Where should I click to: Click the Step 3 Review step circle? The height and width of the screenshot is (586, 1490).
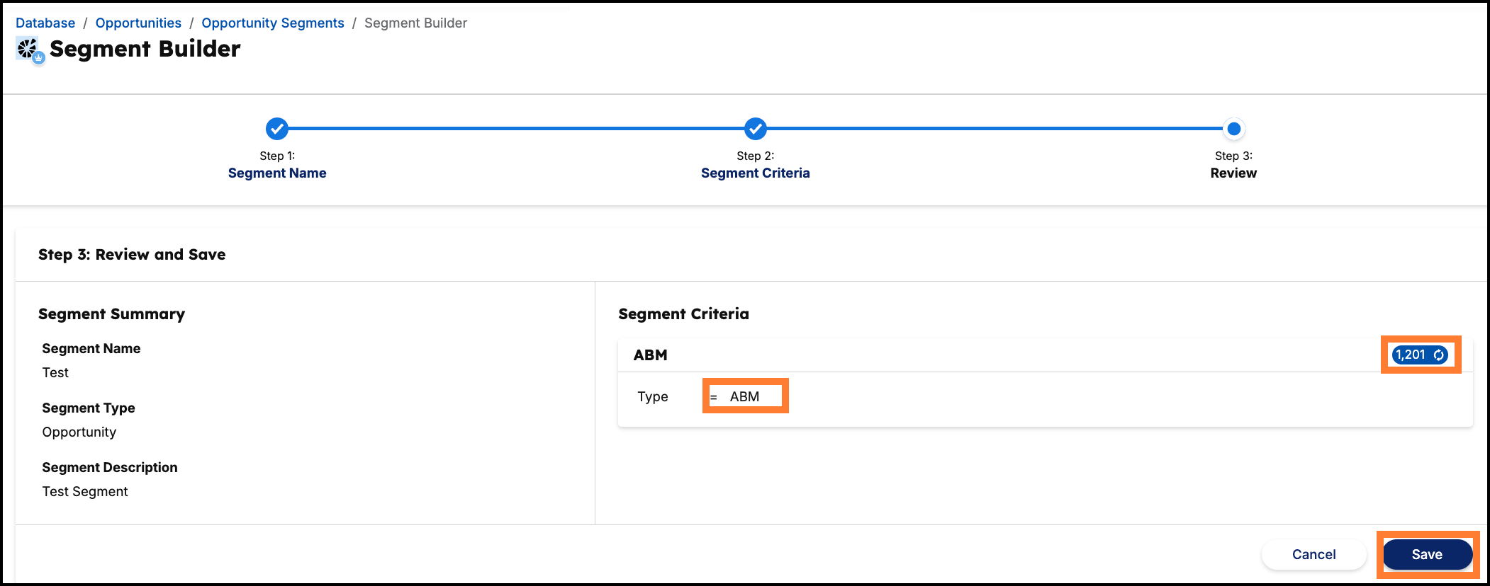pyautogui.click(x=1233, y=129)
